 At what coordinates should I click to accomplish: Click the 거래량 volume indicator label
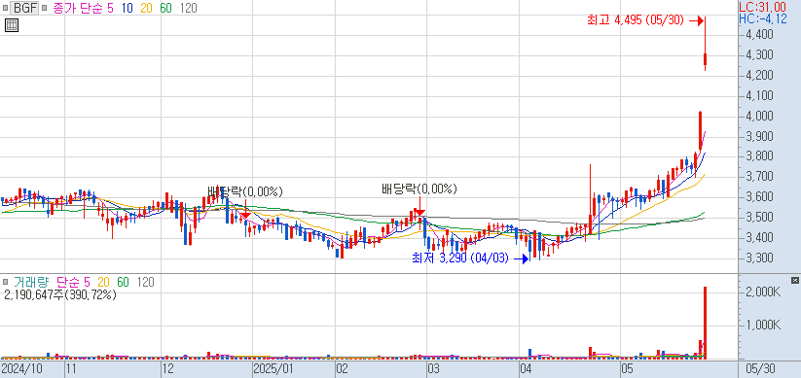pos(32,282)
